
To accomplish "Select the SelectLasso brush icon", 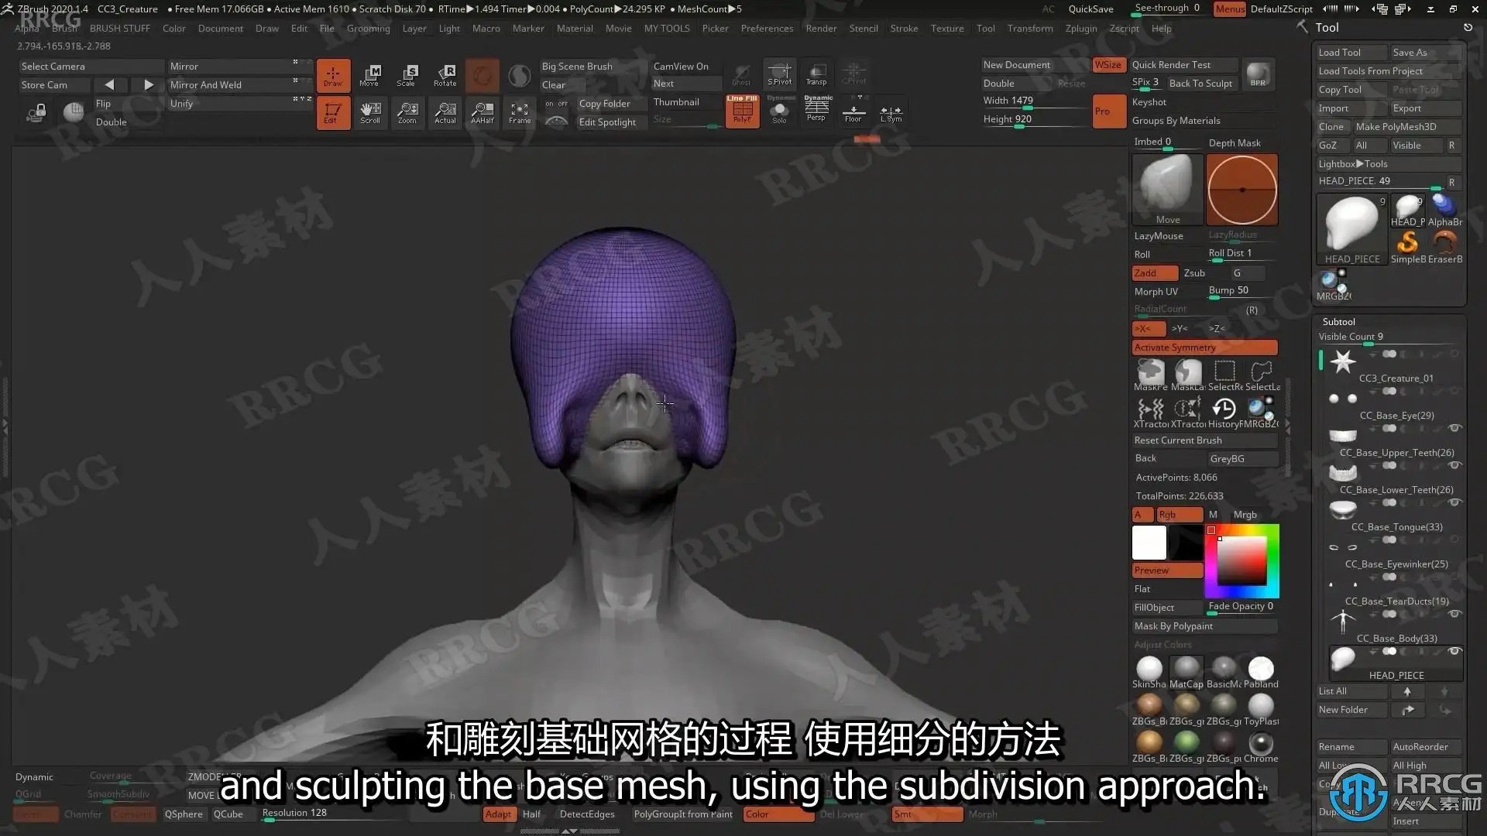I will coord(1262,375).
